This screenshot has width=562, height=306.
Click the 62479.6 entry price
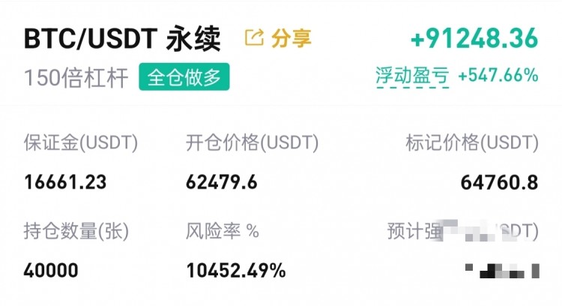(222, 182)
